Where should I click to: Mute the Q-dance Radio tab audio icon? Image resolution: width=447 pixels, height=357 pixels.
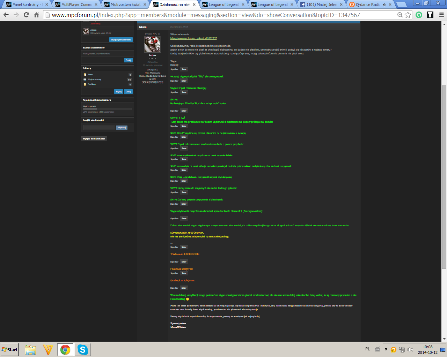384,5
